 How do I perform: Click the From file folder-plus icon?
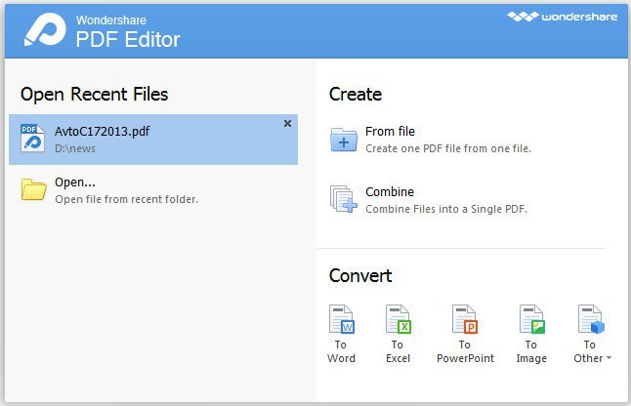[344, 140]
